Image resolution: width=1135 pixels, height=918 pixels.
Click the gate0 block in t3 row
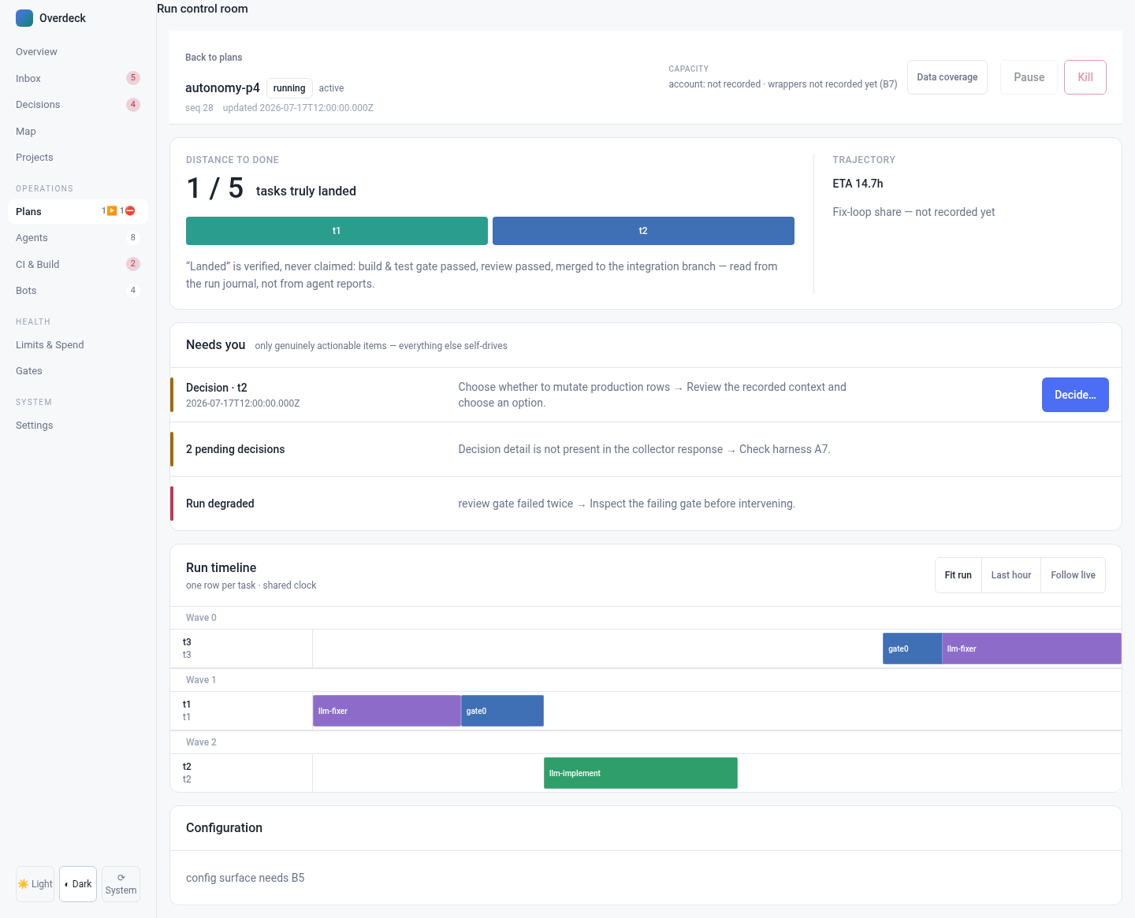tap(912, 649)
